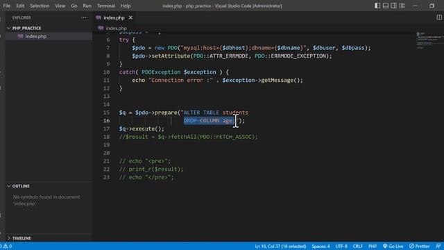Click the warnings count icon in status bar
444x250 pixels.
coord(7,246)
